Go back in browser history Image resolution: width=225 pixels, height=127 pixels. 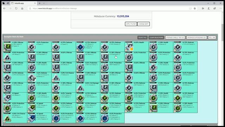pos(5,8)
